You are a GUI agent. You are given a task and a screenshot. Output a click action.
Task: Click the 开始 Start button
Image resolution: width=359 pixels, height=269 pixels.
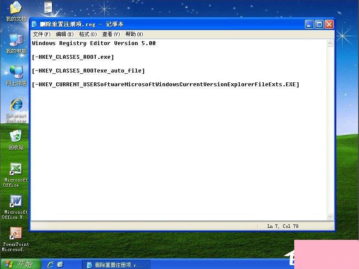pos(20,264)
